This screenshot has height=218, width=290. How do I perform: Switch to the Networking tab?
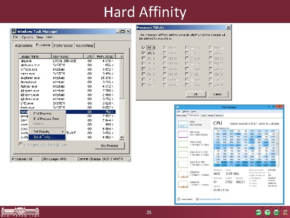click(85, 45)
